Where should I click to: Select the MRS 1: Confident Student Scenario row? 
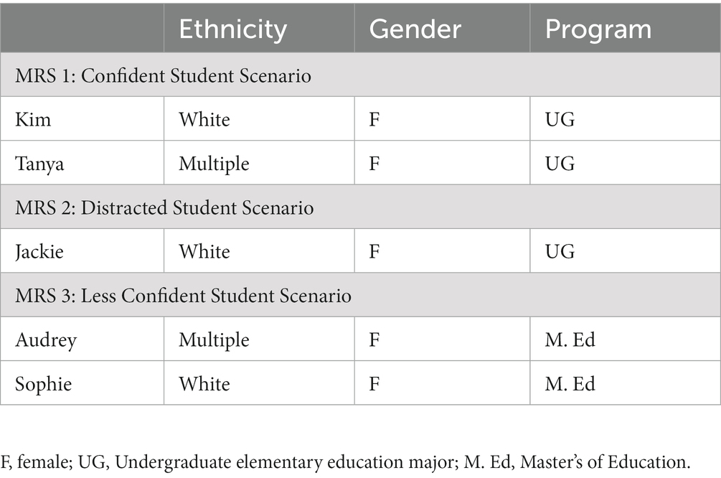point(360,75)
